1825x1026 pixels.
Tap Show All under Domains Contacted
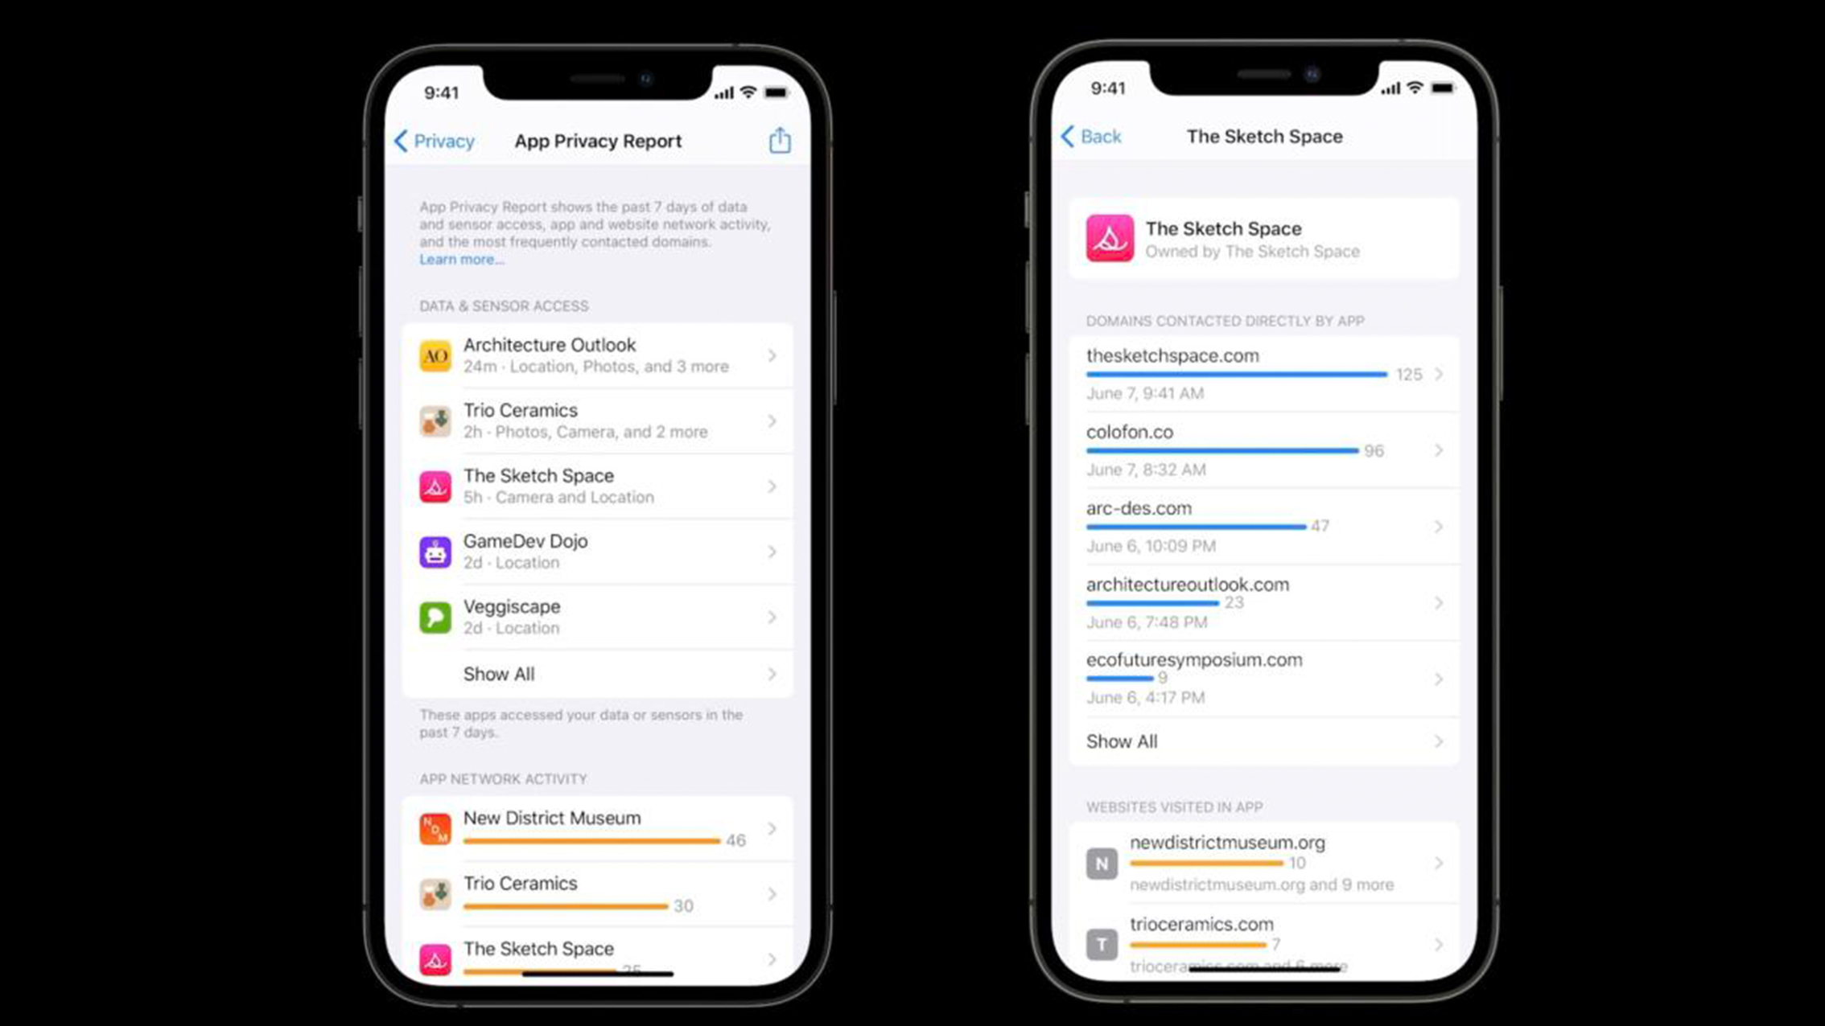click(1259, 741)
